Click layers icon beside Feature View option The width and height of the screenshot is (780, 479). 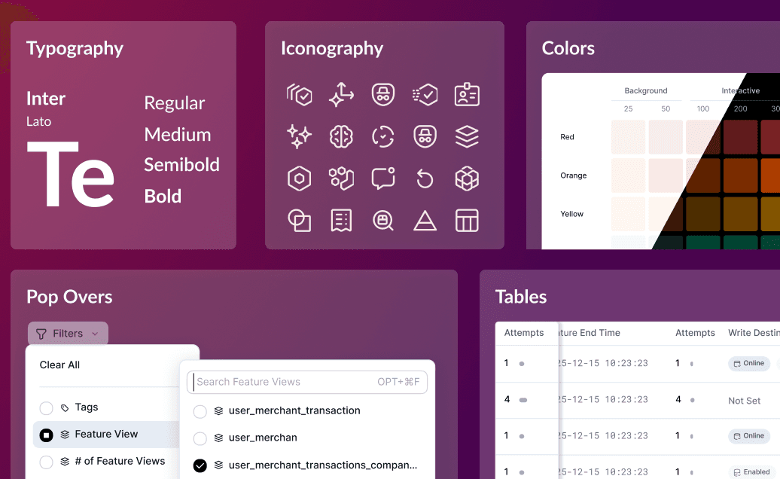coord(65,435)
